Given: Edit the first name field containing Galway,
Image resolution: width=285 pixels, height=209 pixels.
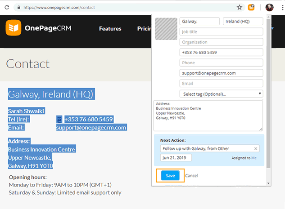Looking at the screenshot, I should point(199,22).
